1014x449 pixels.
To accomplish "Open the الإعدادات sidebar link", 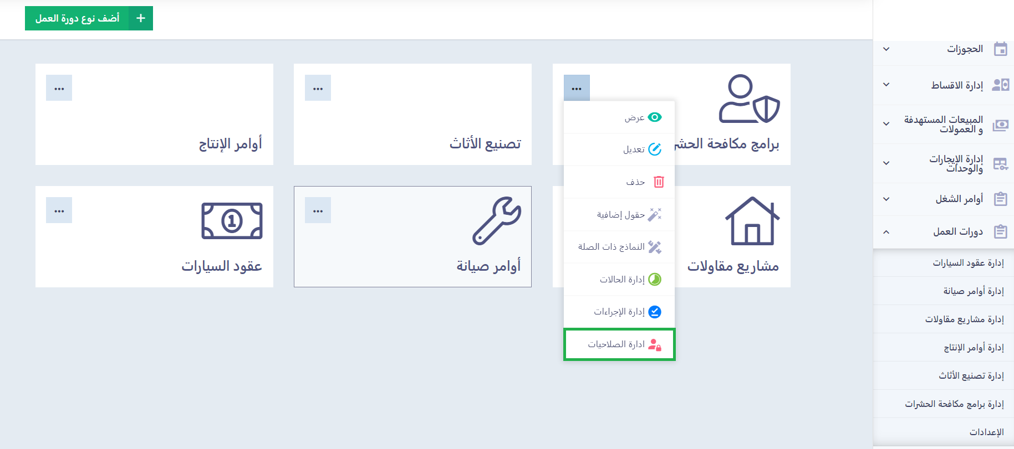I will [x=986, y=432].
